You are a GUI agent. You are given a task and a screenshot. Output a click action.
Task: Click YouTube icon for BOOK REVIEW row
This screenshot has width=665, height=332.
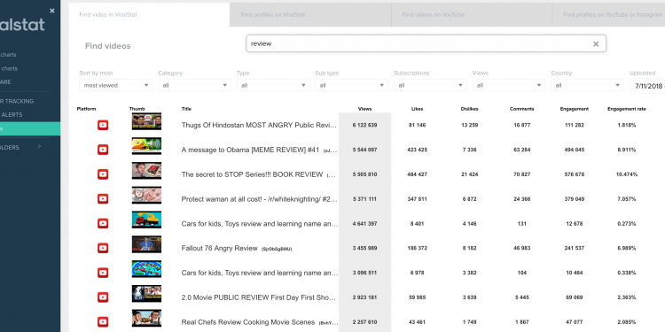point(103,174)
